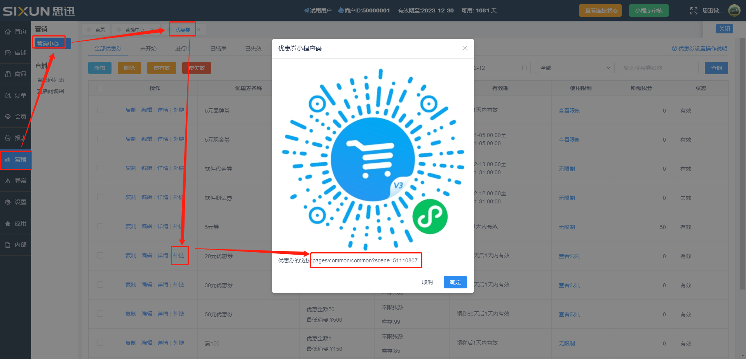Image resolution: width=746 pixels, height=359 pixels.
Task: Open the 营销 marketing icon in sidebar
Action: point(8,160)
